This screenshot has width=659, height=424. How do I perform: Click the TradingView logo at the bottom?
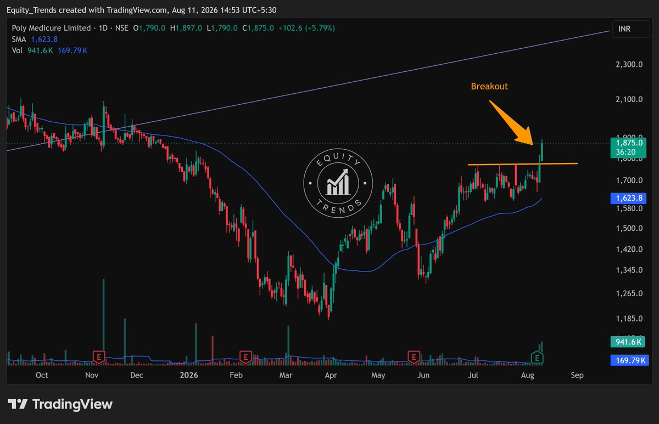coord(60,404)
